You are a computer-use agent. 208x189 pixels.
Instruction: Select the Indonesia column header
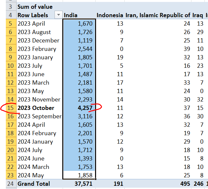coord(110,15)
